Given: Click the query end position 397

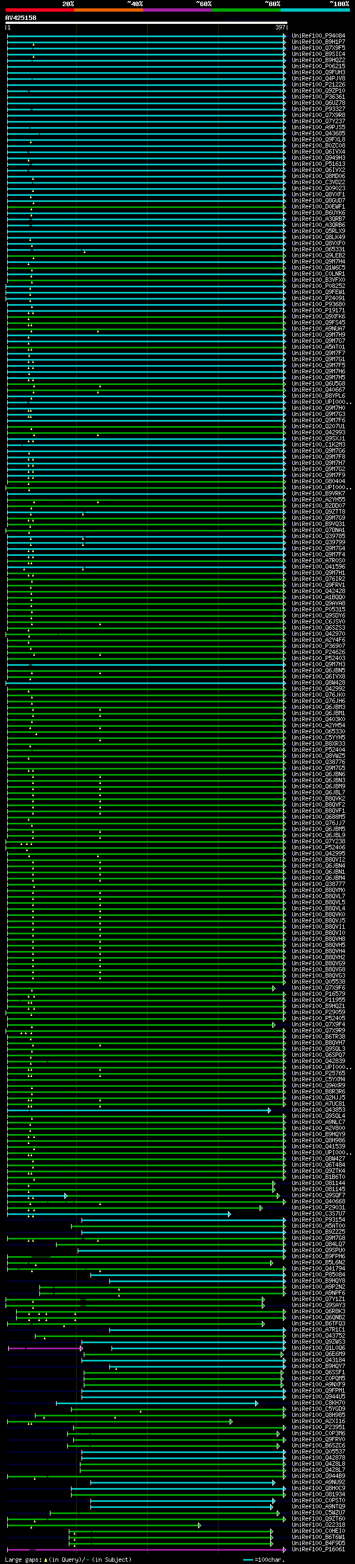Looking at the screenshot, I should coord(280,27).
